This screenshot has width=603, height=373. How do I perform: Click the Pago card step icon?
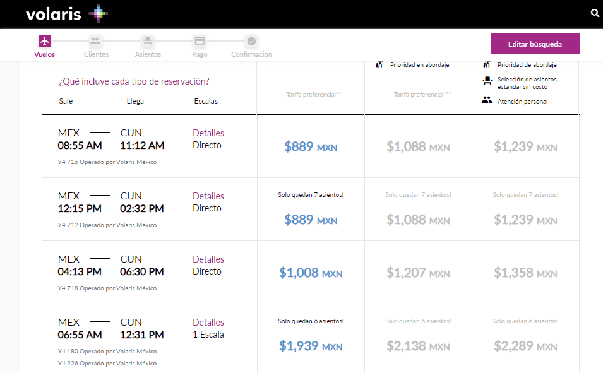[x=200, y=42]
